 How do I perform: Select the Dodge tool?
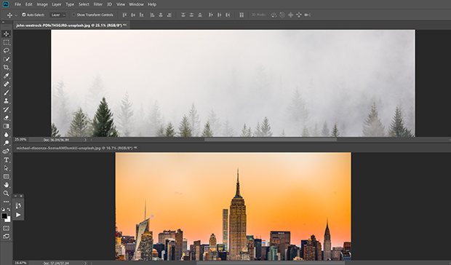[6, 143]
